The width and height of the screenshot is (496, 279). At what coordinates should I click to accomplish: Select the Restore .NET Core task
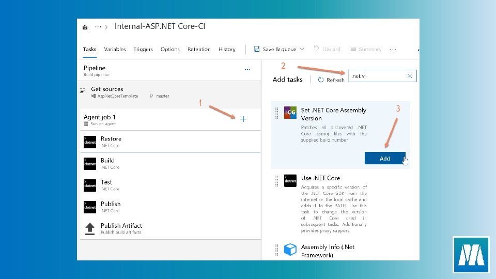(171, 142)
